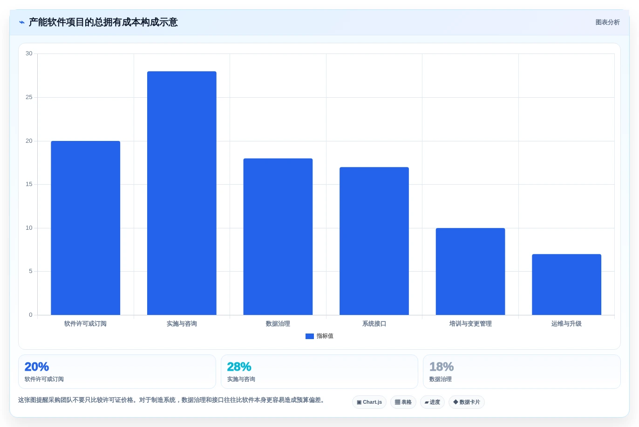Image resolution: width=639 pixels, height=427 pixels.
Task: Click the 指标值 legend label
Action: [325, 336]
